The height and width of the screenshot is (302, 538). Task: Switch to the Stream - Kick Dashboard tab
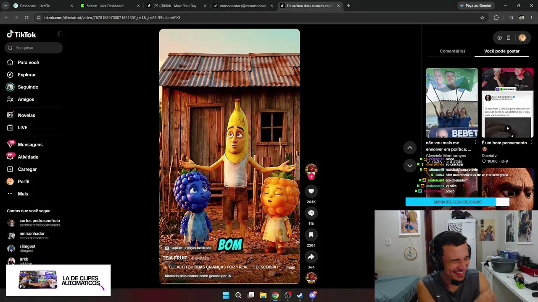[109, 6]
